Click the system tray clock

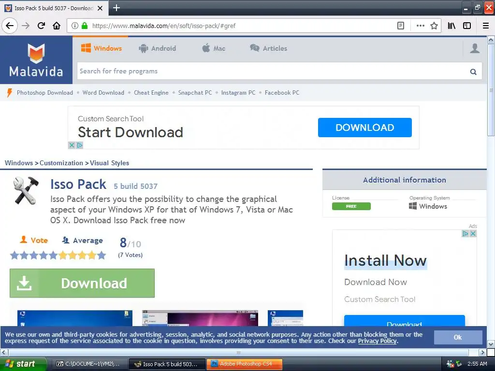click(477, 364)
